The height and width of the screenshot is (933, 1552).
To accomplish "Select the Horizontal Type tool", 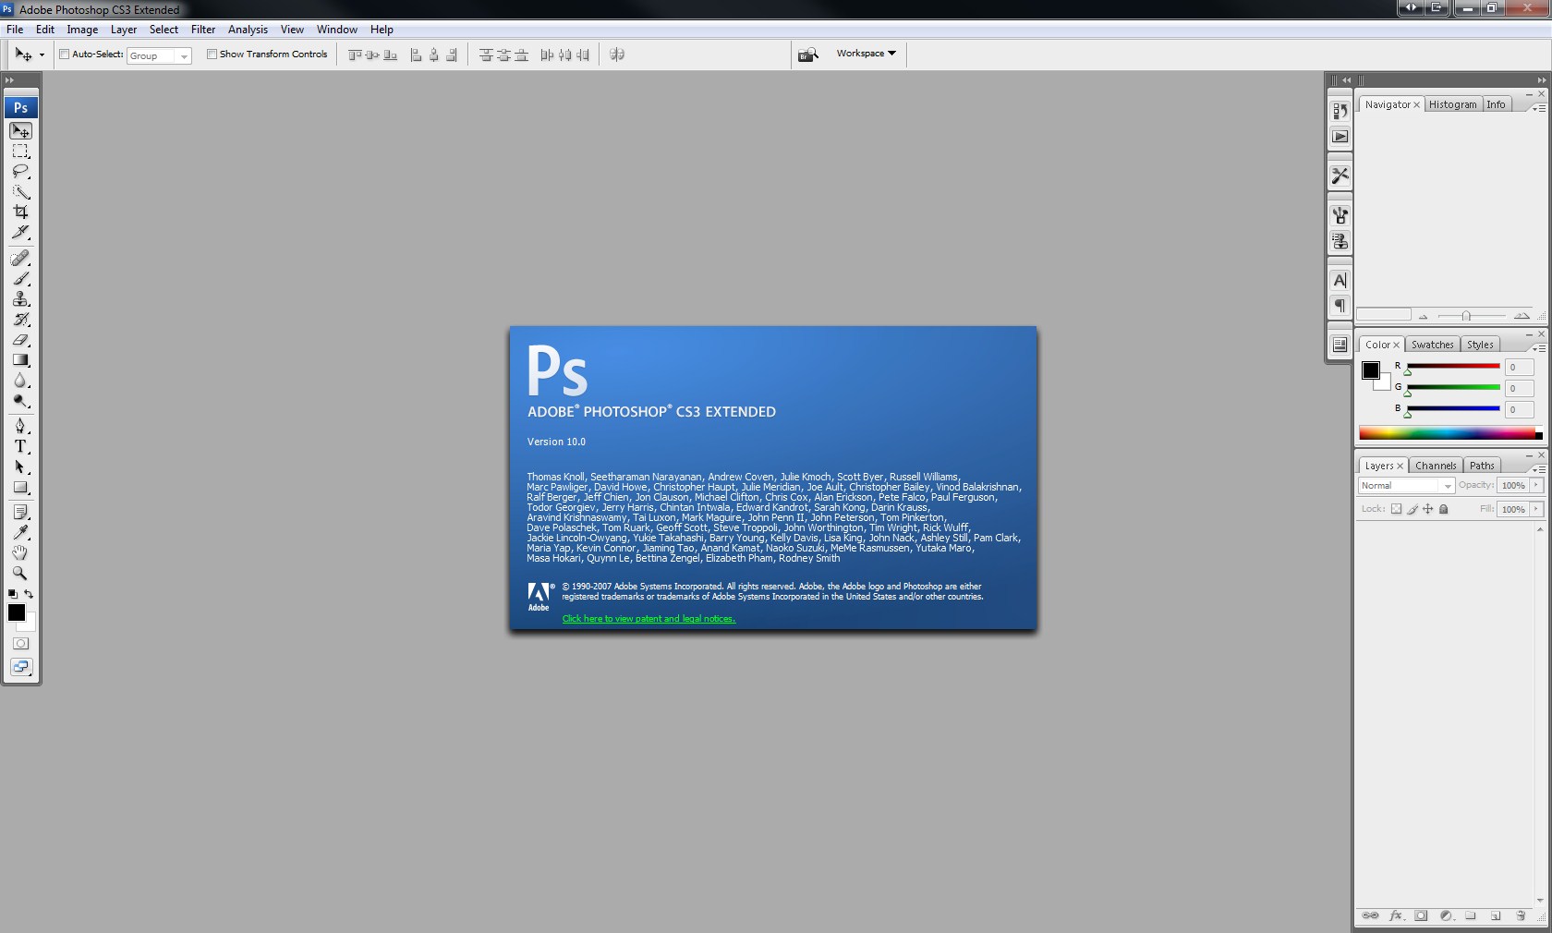I will (20, 446).
